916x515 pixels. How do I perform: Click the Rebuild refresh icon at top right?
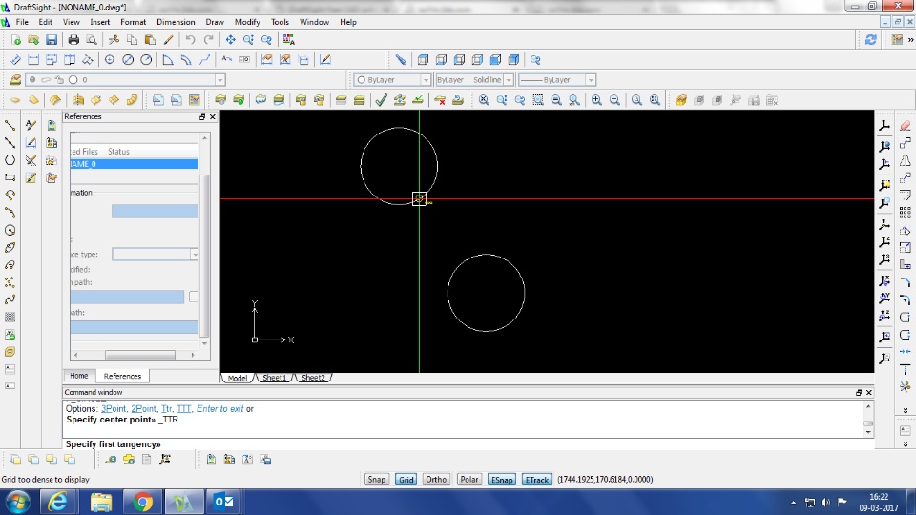(x=870, y=40)
